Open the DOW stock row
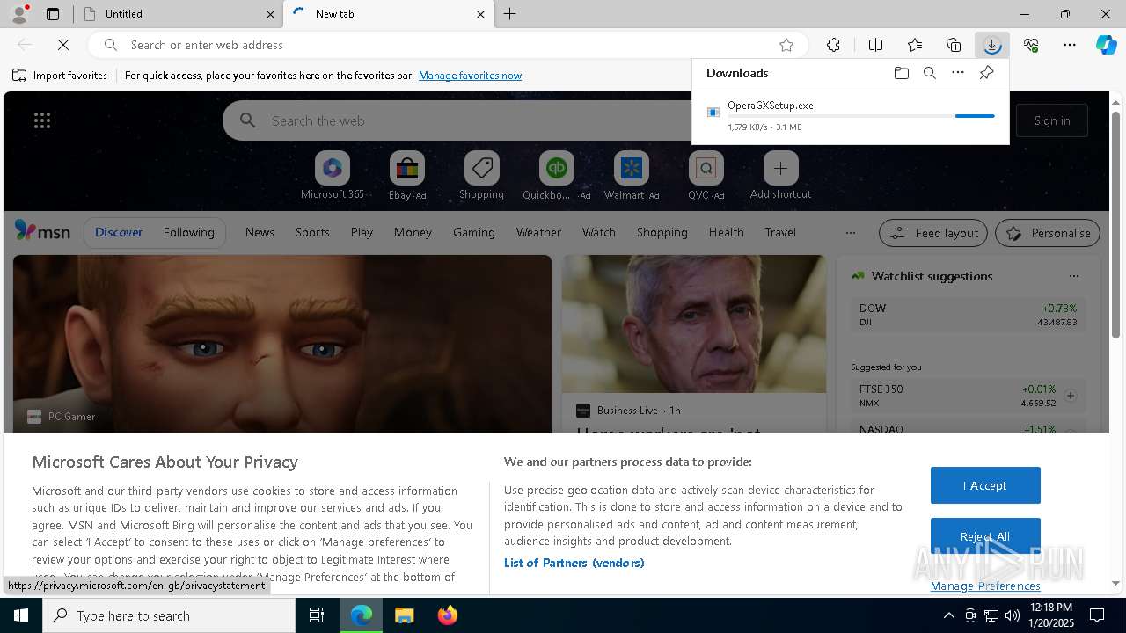The width and height of the screenshot is (1126, 633). pos(968,315)
